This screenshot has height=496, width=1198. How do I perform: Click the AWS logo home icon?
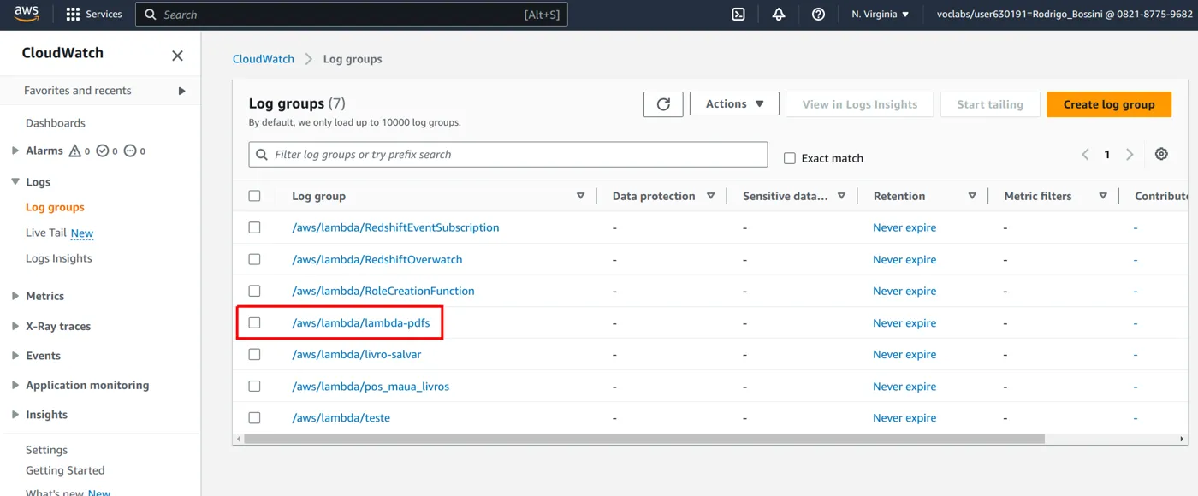27,14
